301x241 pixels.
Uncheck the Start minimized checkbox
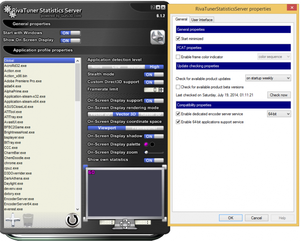(178, 39)
